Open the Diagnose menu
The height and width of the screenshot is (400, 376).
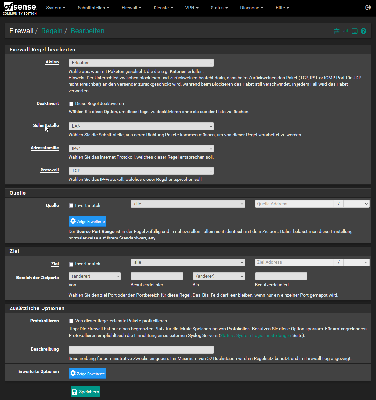[252, 8]
